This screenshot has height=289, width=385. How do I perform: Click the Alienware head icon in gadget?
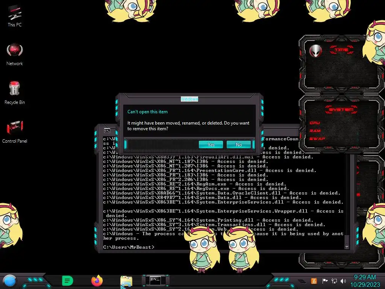click(x=315, y=51)
